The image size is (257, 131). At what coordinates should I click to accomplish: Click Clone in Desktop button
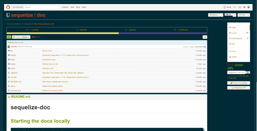pos(239,83)
